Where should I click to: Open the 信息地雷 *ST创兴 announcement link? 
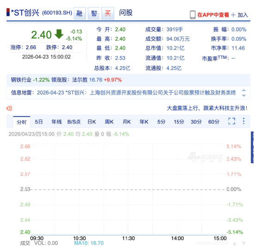coord(136,93)
